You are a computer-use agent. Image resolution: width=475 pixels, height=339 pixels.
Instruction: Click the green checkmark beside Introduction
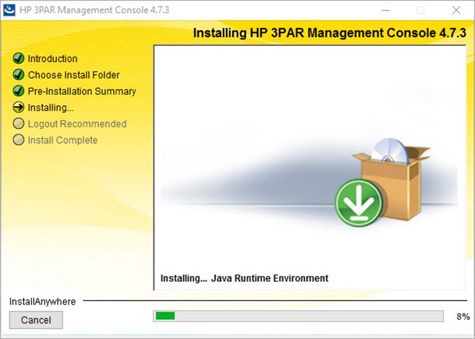(x=19, y=58)
